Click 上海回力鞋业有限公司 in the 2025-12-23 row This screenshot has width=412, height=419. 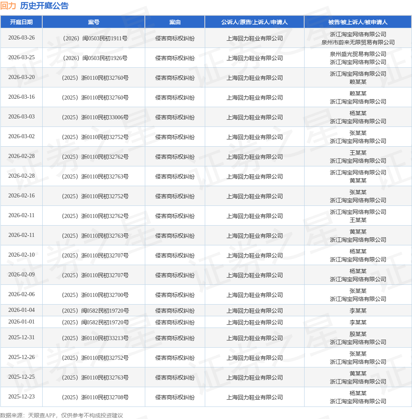254,398
